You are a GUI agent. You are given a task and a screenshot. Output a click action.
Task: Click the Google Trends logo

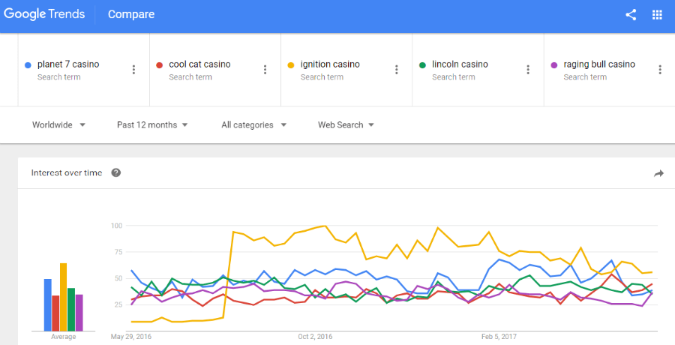pyautogui.click(x=44, y=14)
